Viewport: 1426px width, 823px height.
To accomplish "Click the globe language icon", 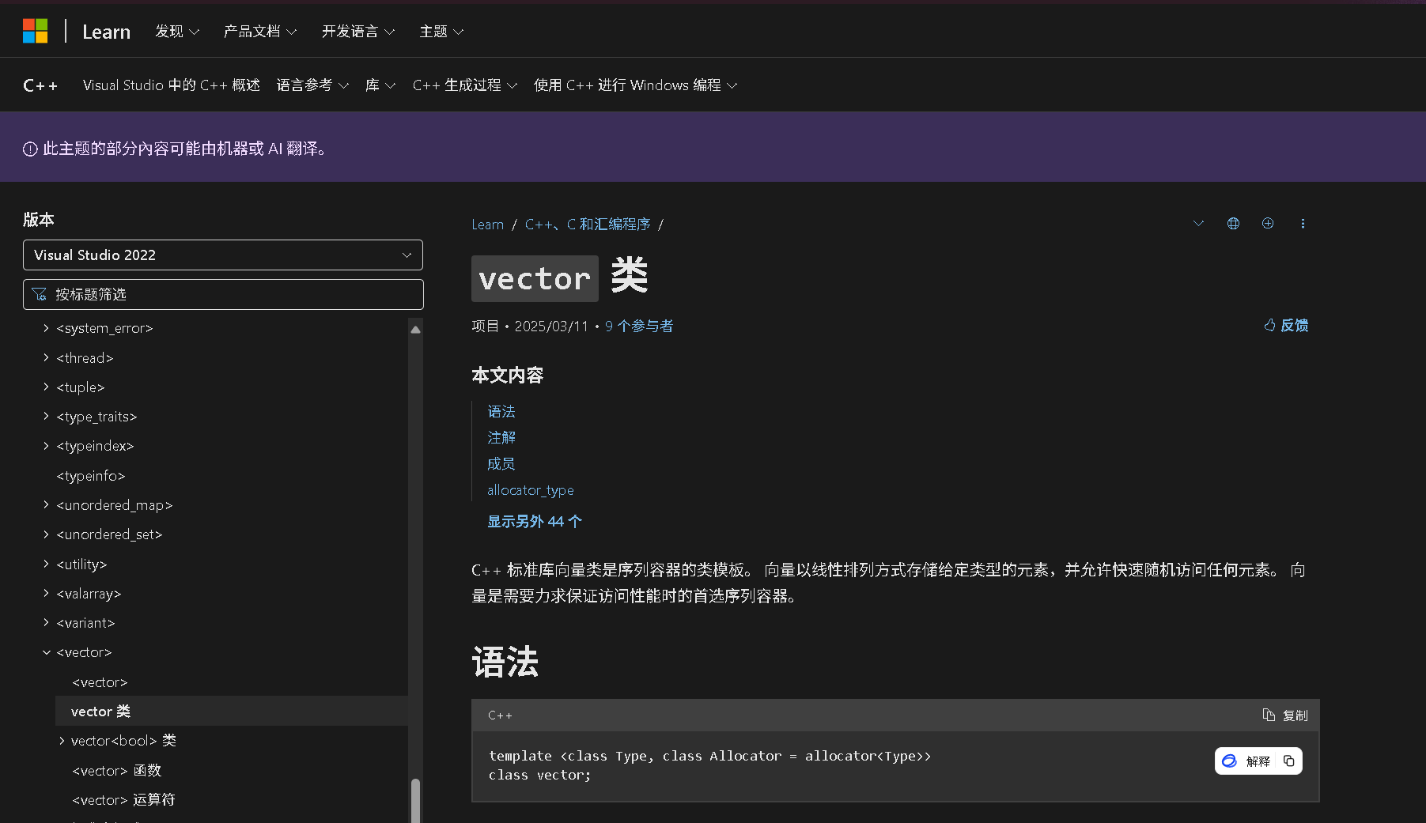I will pos(1233,224).
